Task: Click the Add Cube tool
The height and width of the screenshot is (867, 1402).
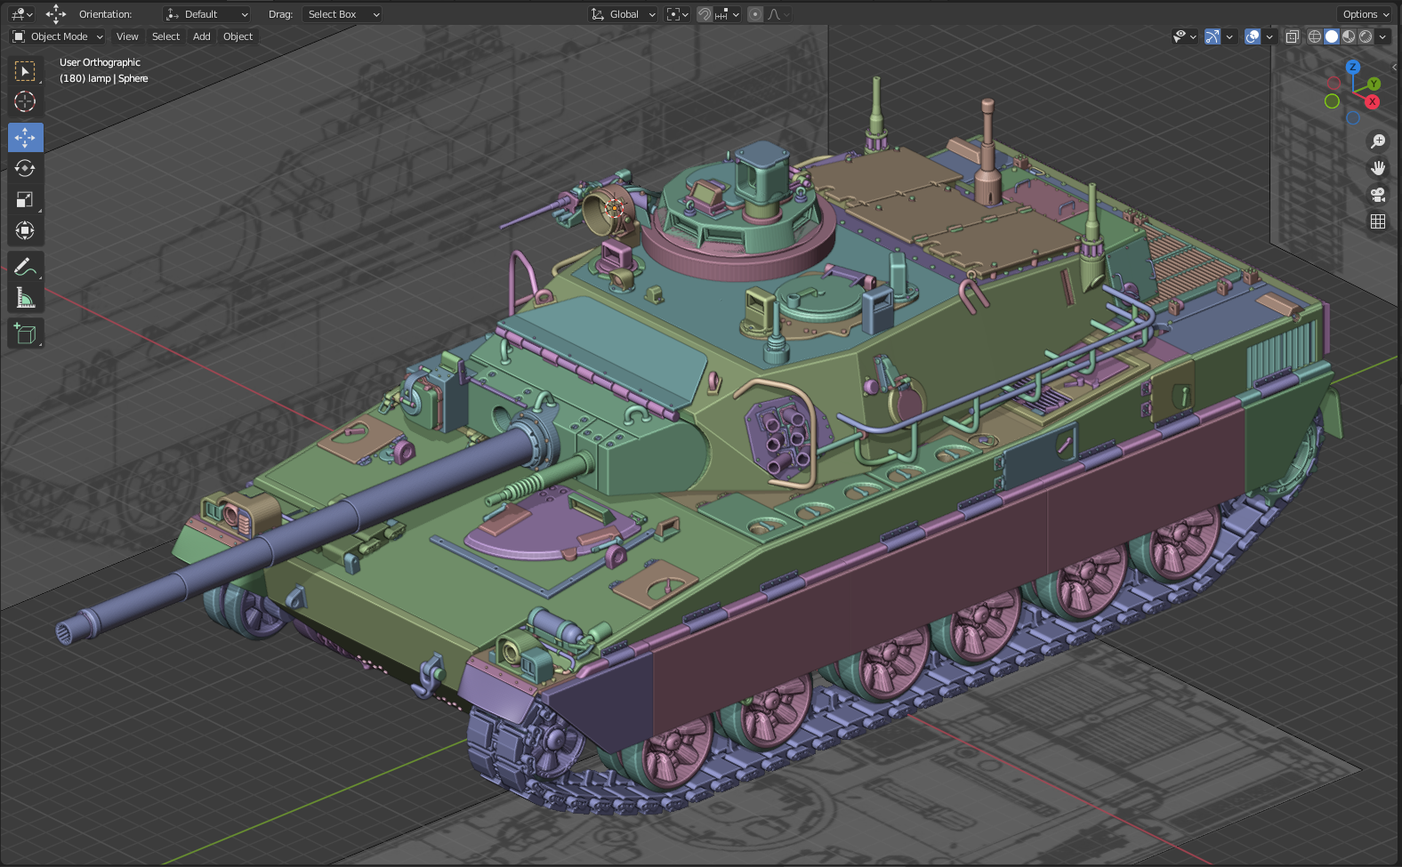Action: point(25,333)
